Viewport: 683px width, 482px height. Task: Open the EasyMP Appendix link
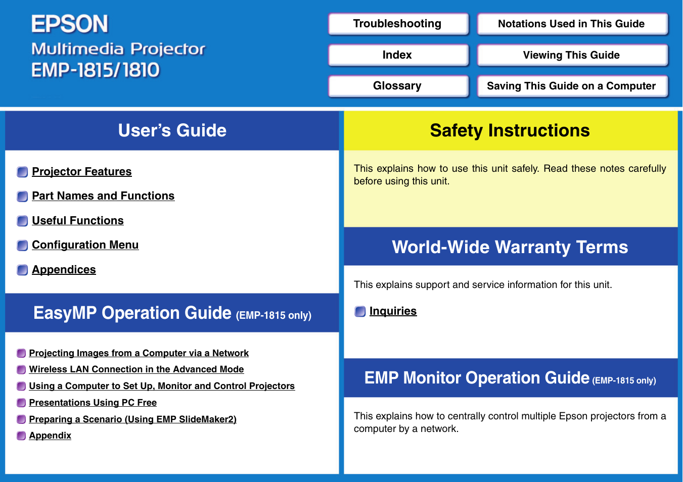50,436
